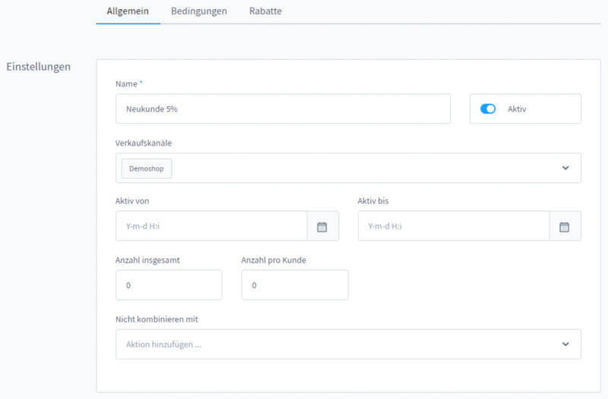
Task: Click the Anzahl insgesamt field
Action: click(x=169, y=285)
